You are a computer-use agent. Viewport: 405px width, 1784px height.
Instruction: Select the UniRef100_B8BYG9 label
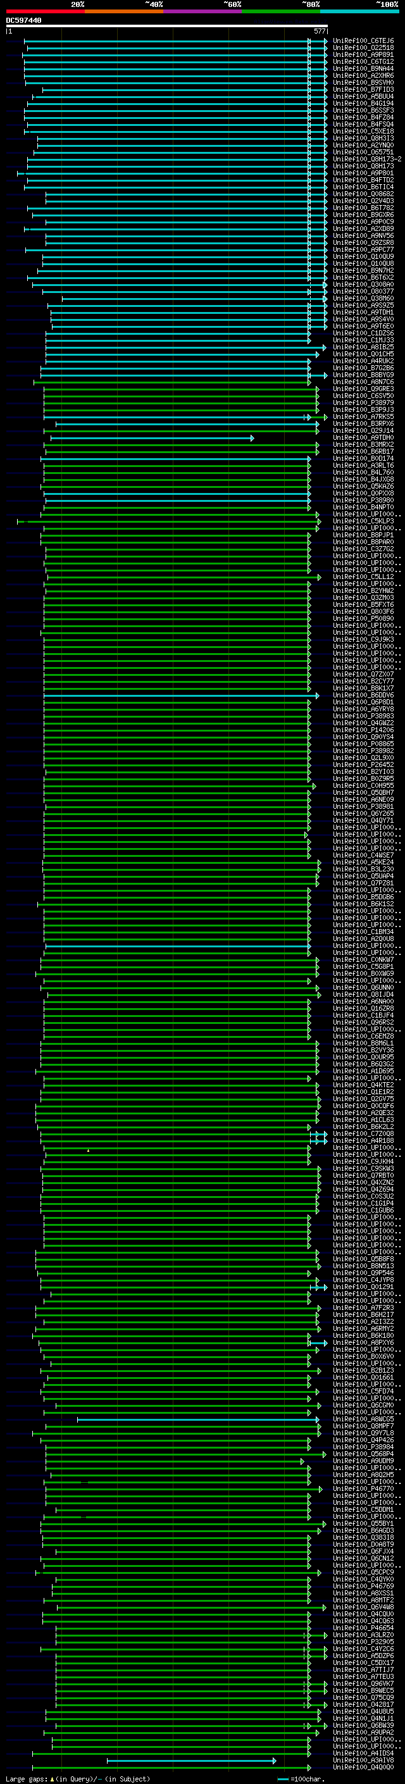coord(363,375)
